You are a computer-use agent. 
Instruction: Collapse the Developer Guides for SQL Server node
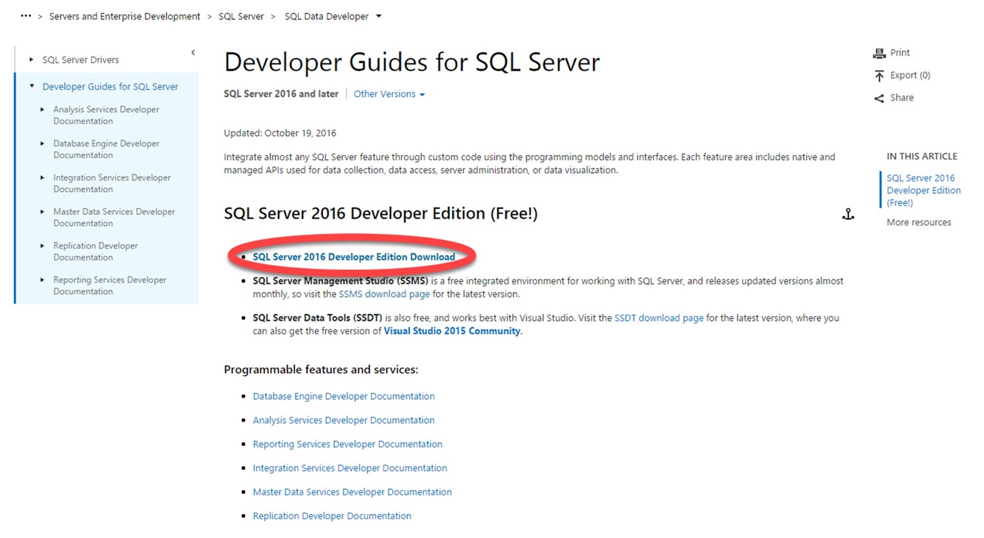click(x=32, y=86)
